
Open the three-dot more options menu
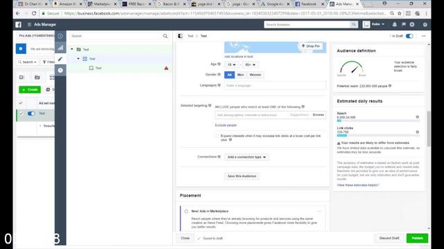pyautogui.click(x=424, y=36)
